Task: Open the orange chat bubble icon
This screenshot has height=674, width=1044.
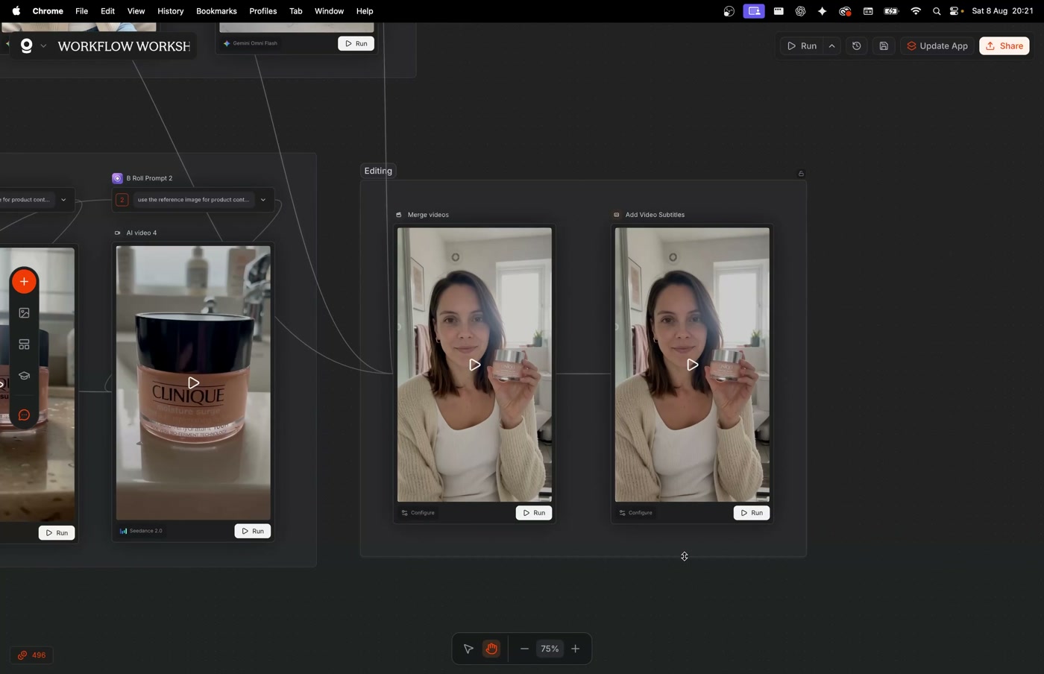Action: pos(24,415)
